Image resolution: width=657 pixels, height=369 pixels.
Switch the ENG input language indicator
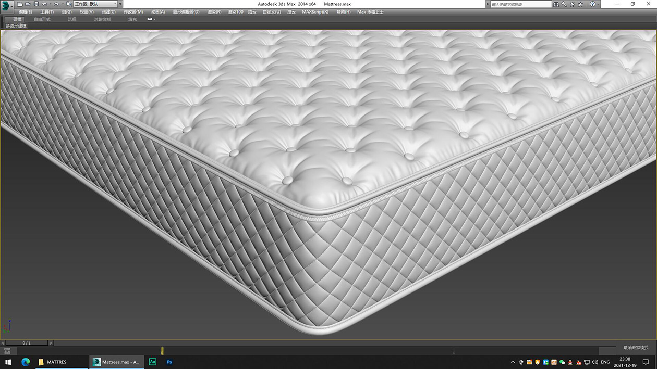(x=605, y=362)
